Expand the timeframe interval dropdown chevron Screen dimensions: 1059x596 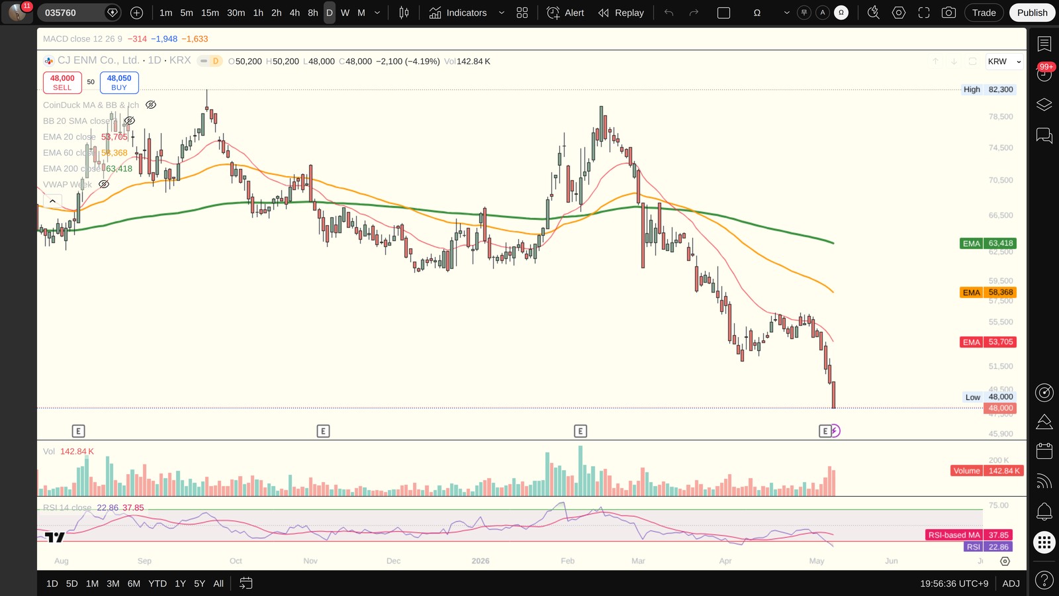[x=377, y=13]
